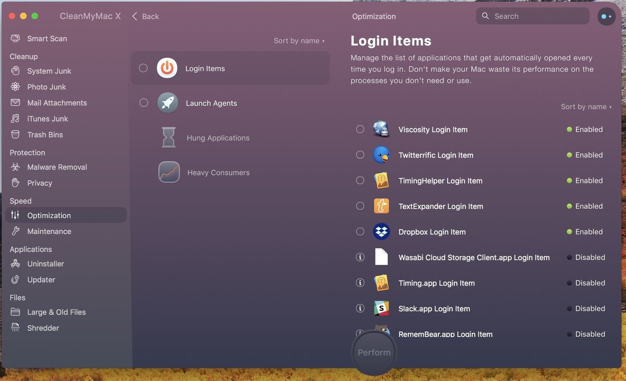
Task: Click the TimingHelper Login Item name
Action: click(440, 181)
